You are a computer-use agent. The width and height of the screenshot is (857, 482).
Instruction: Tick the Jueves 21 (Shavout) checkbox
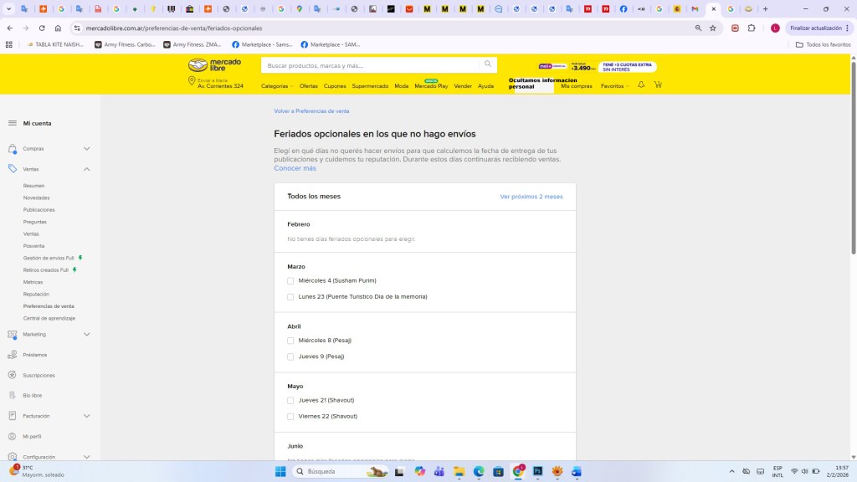(290, 400)
